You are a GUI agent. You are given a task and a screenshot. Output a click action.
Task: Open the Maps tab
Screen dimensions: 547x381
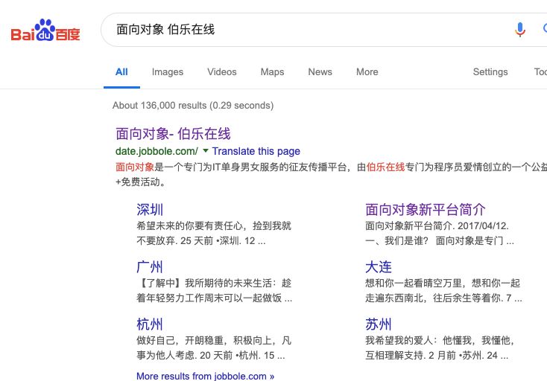(x=273, y=72)
